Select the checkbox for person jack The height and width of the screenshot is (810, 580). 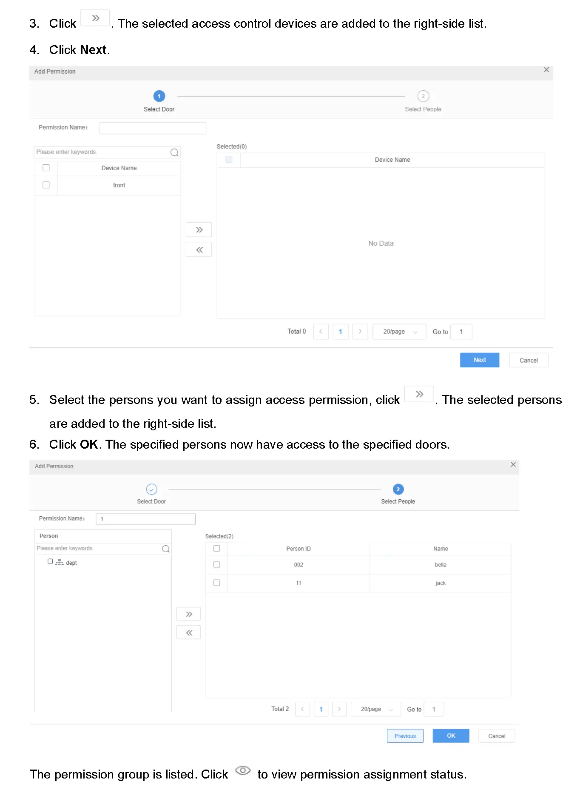tap(216, 583)
